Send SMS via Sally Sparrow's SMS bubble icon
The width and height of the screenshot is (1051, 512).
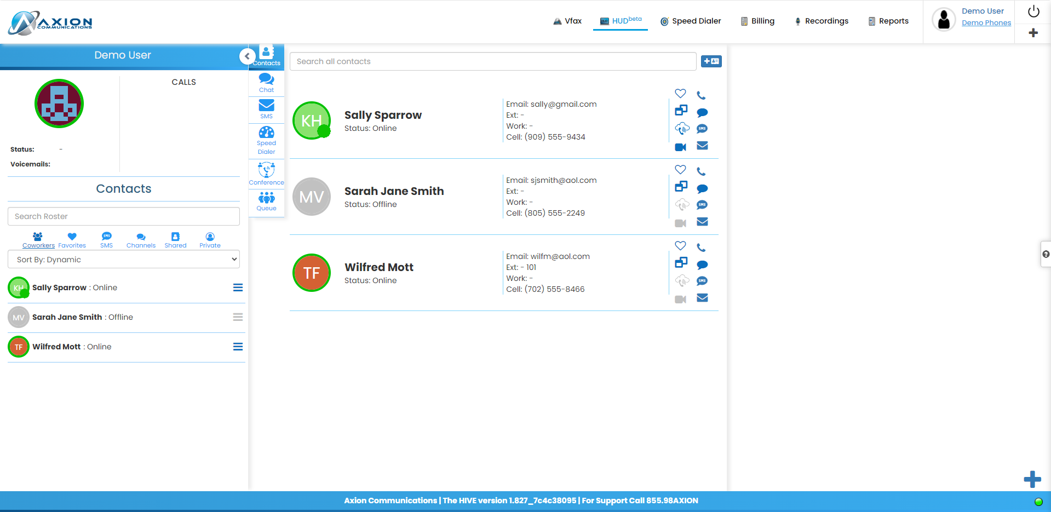(x=702, y=129)
